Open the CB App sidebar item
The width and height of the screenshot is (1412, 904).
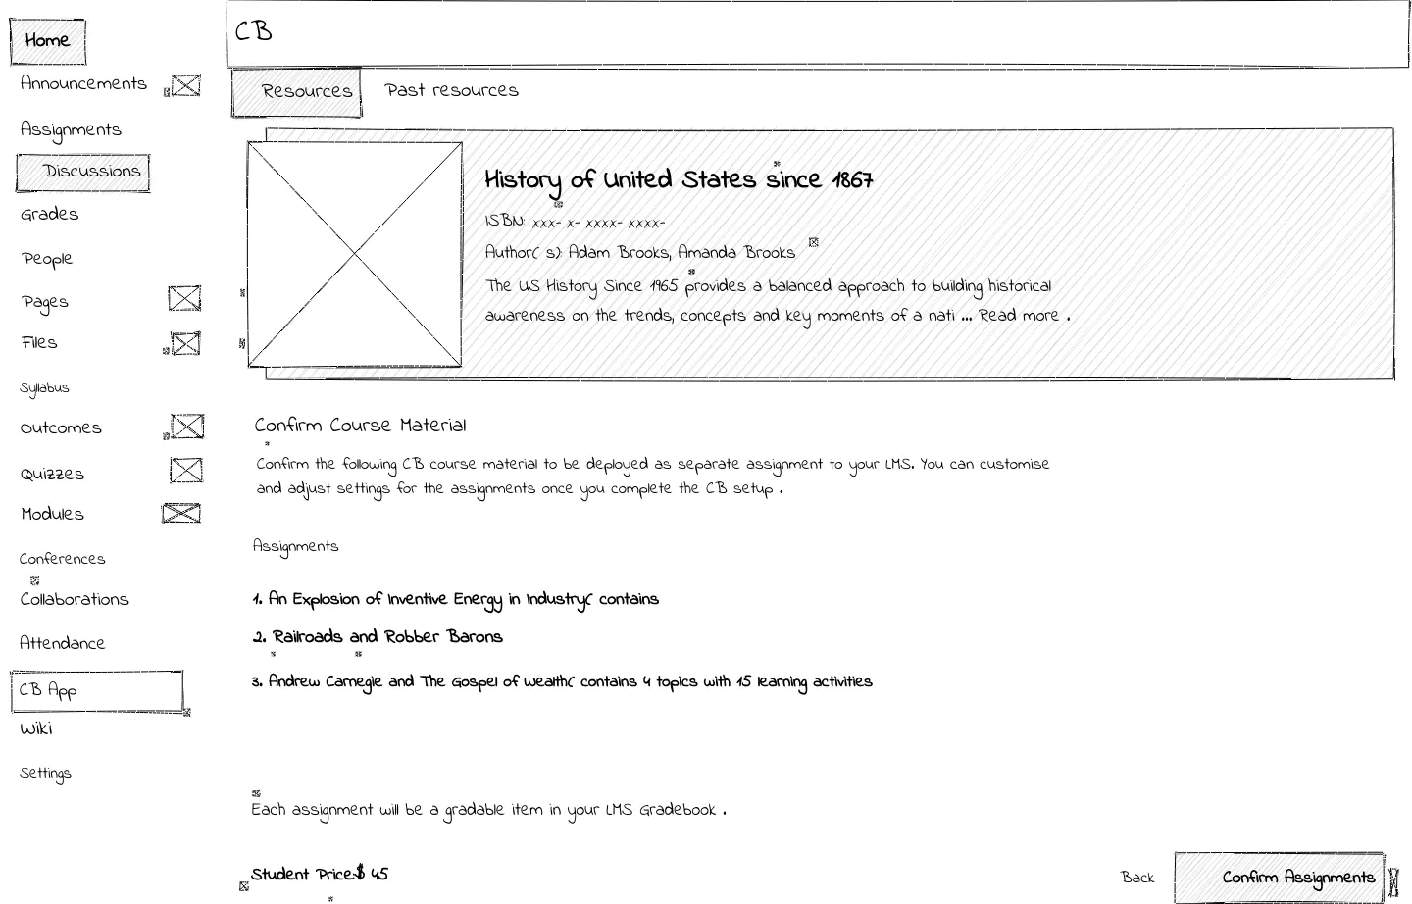(x=96, y=691)
